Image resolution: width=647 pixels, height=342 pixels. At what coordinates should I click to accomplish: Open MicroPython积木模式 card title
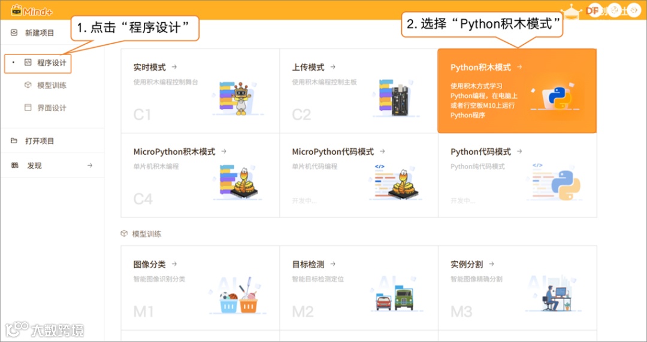[x=174, y=152]
